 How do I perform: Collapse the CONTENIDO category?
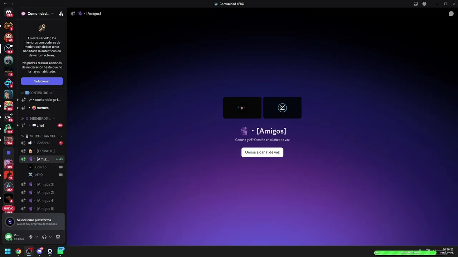(x=39, y=93)
